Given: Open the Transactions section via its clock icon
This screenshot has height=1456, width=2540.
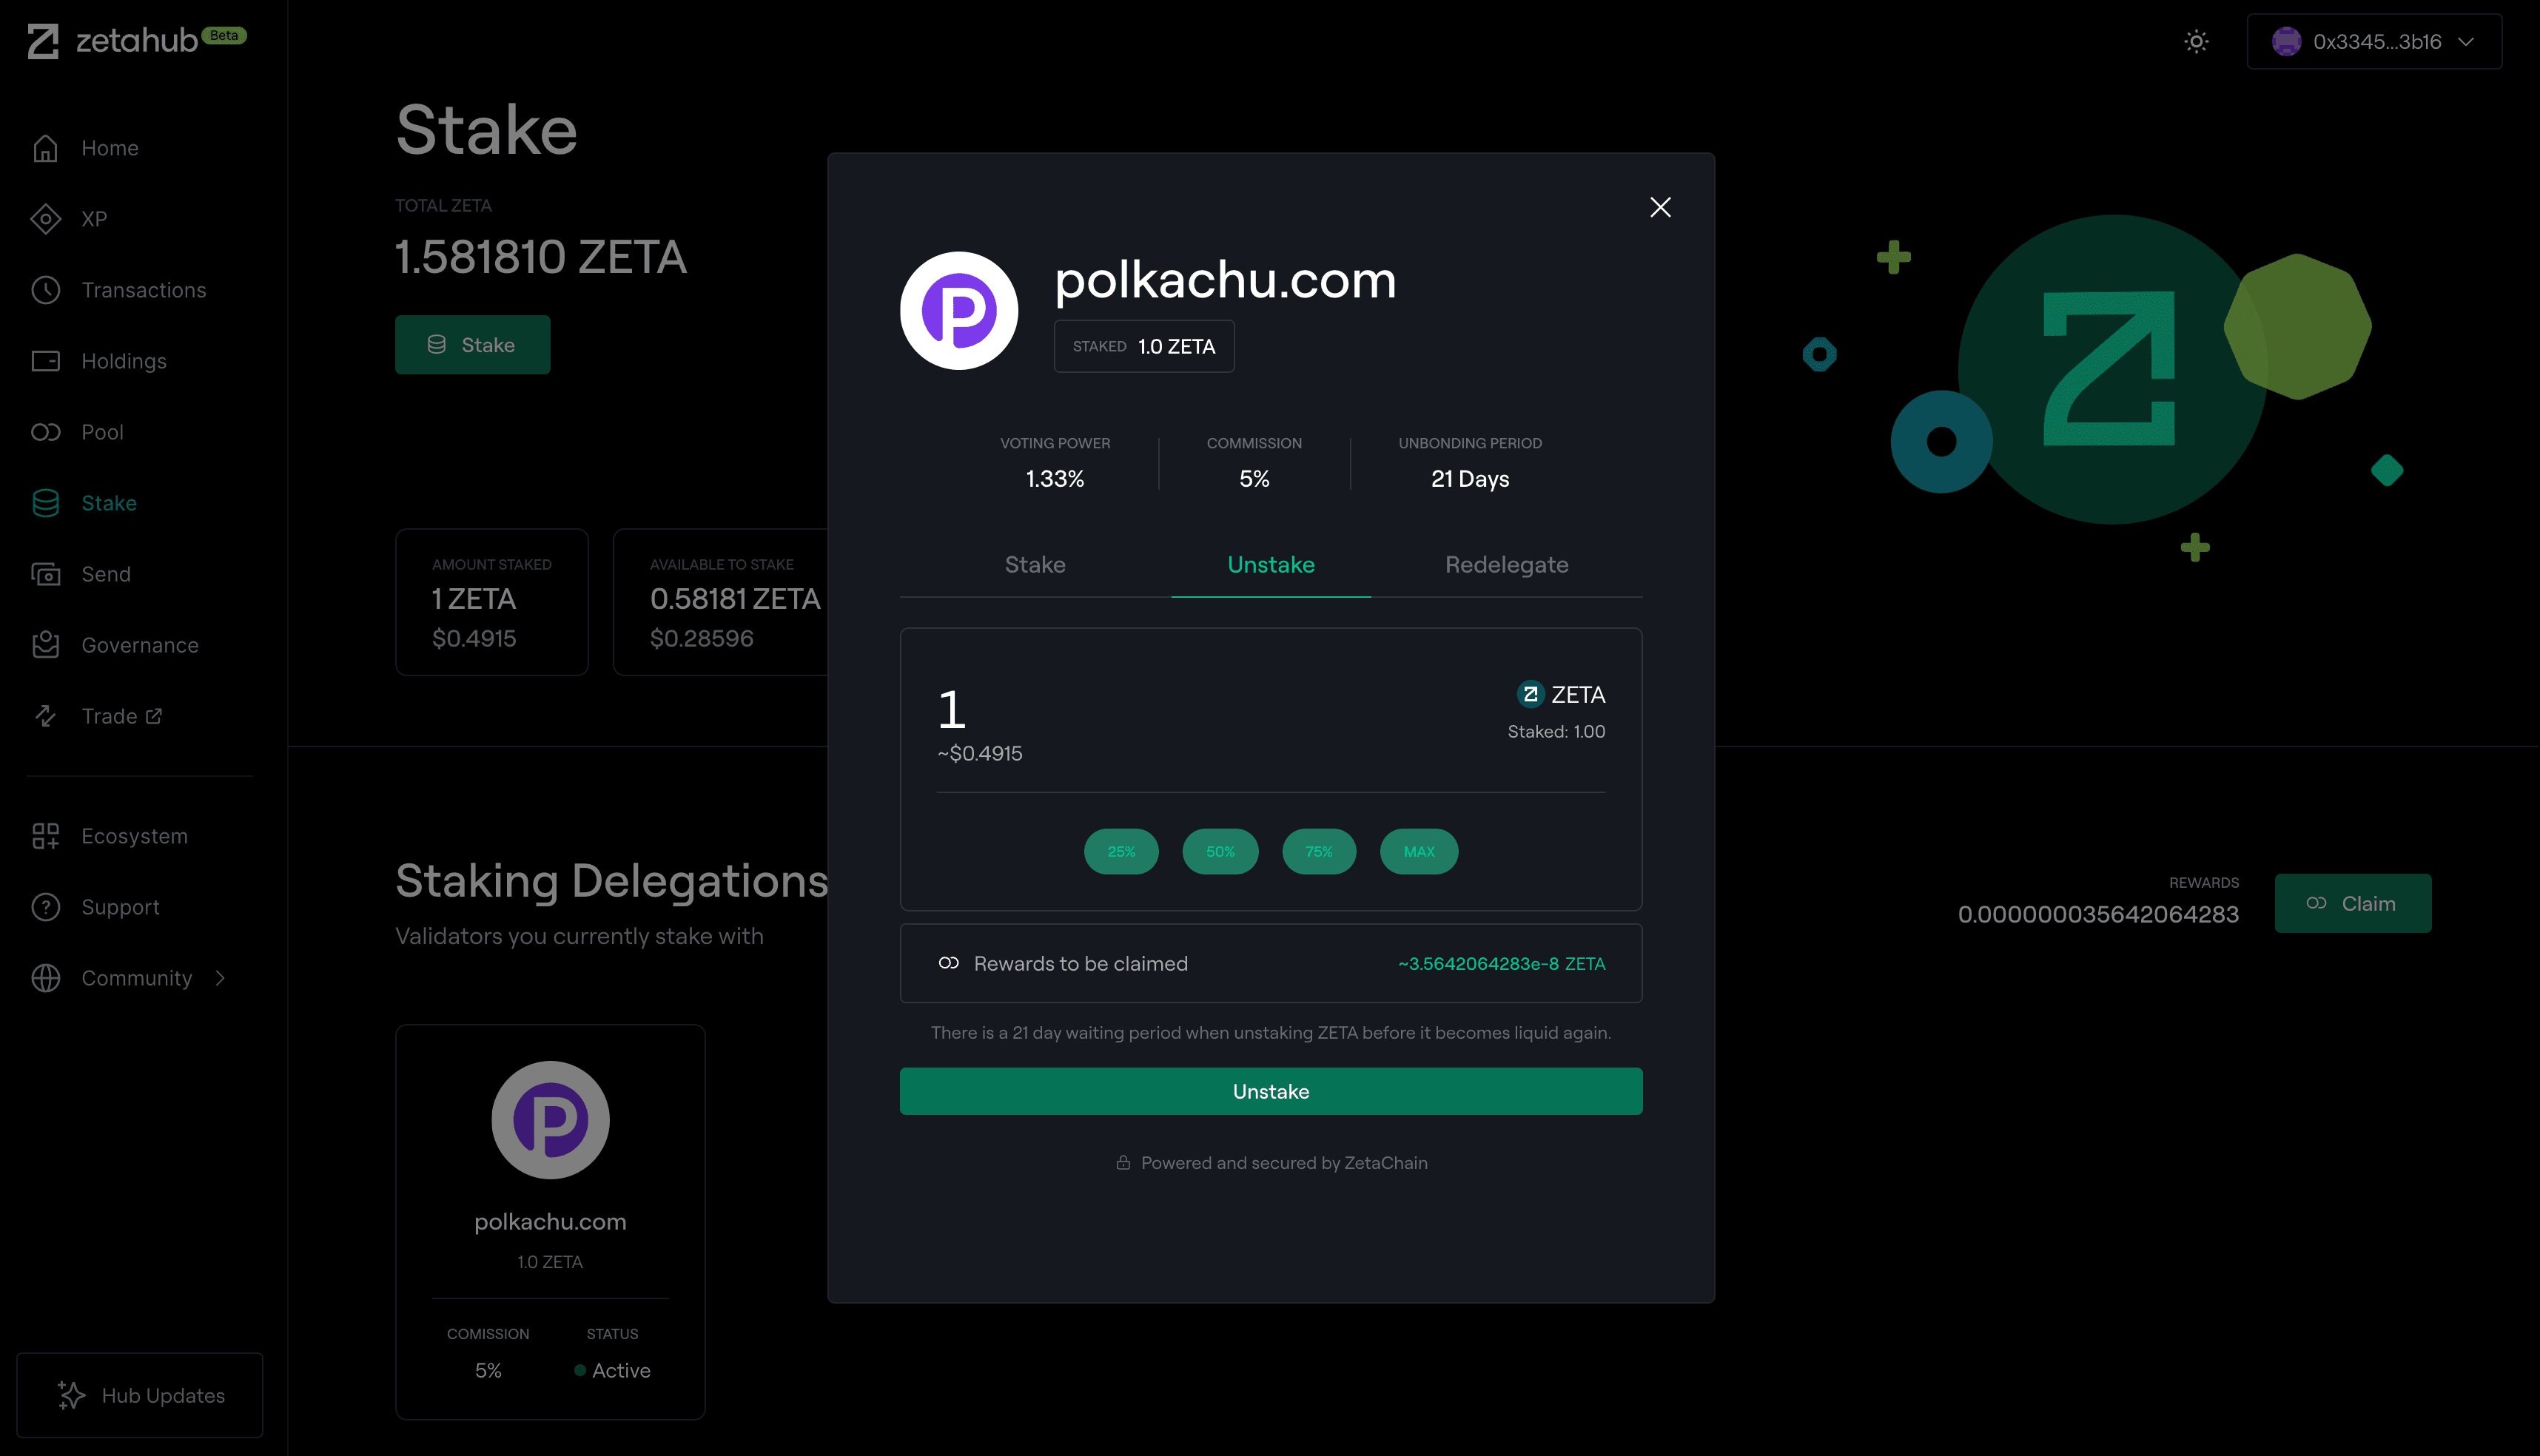Looking at the screenshot, I should (x=47, y=290).
